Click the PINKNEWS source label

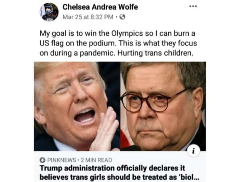[62, 160]
